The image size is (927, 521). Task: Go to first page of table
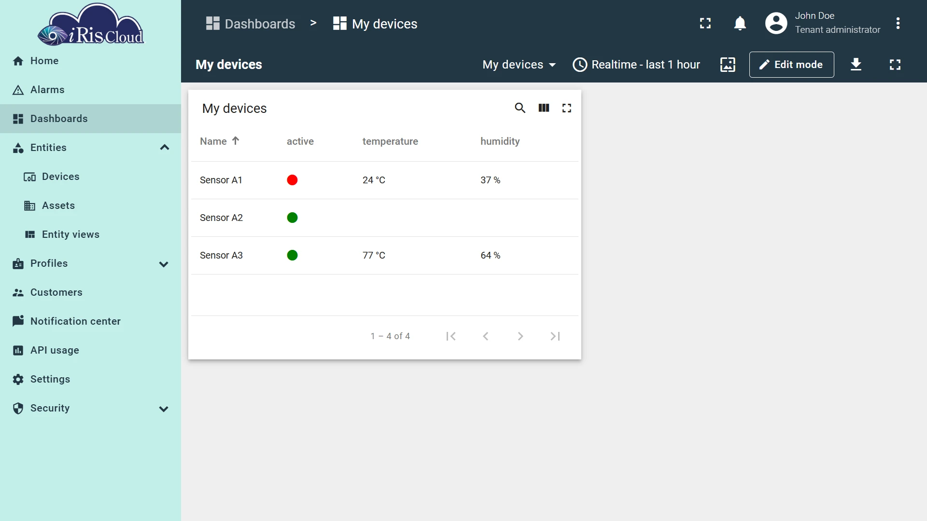point(451,336)
